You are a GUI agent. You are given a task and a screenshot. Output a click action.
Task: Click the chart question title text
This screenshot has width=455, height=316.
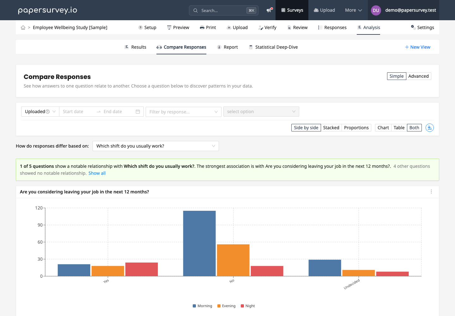[84, 192]
